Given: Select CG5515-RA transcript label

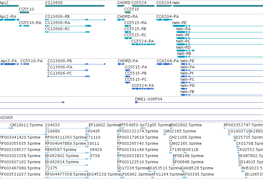Looking at the screenshot, I should pos(136,23).
